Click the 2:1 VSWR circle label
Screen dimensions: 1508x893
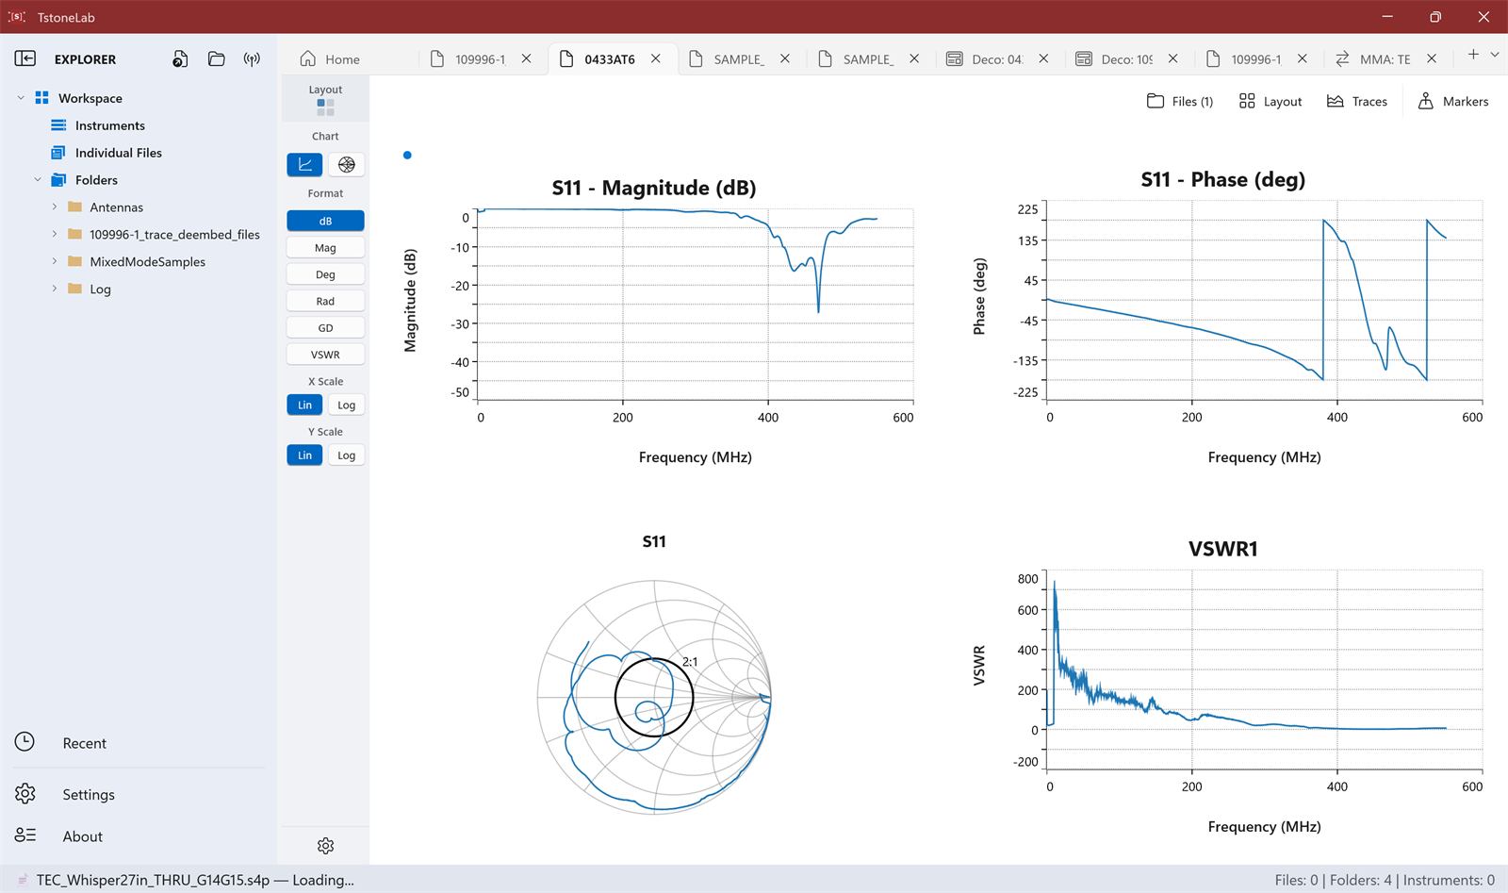coord(690,662)
